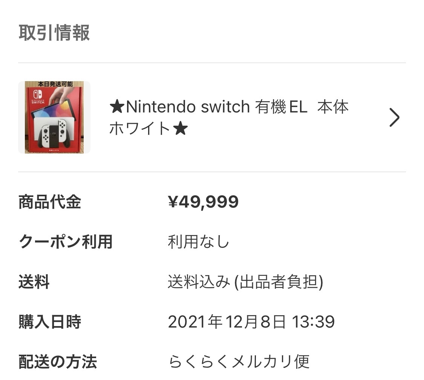Select the 購入日時 label
This screenshot has width=424, height=380.
[x=50, y=322]
